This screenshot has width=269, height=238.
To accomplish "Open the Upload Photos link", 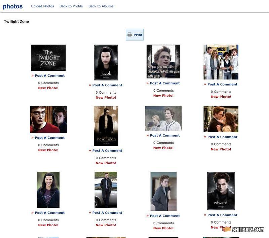I will pyautogui.click(x=42, y=6).
